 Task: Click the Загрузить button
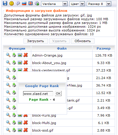[36, 41]
